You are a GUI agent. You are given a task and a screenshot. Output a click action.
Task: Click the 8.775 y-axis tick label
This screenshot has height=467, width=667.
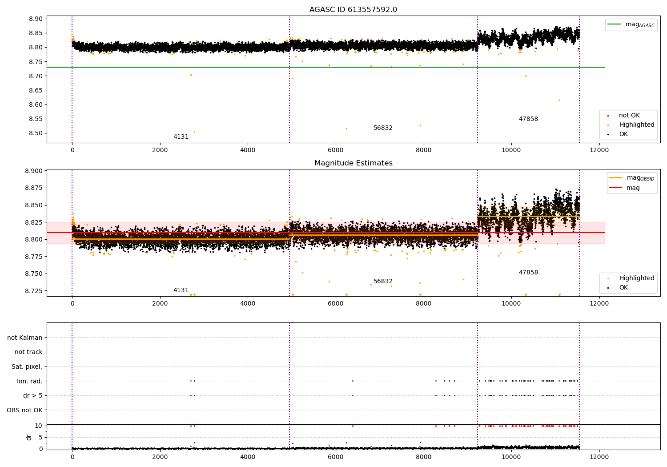(34, 257)
